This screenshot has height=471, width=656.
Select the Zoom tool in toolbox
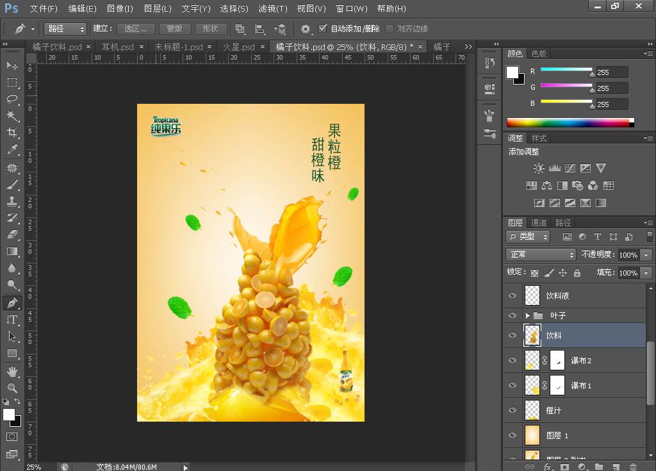12,388
